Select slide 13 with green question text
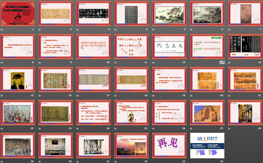The width and height of the screenshot is (263, 163). (207, 47)
